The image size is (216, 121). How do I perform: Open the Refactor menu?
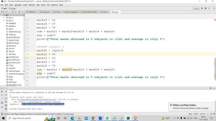(32, 5)
